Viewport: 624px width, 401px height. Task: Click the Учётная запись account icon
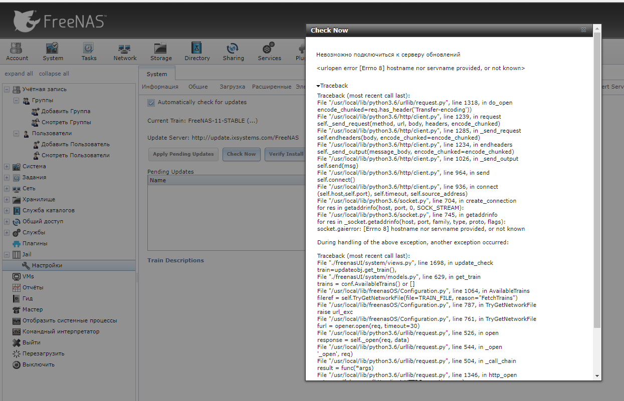click(17, 89)
